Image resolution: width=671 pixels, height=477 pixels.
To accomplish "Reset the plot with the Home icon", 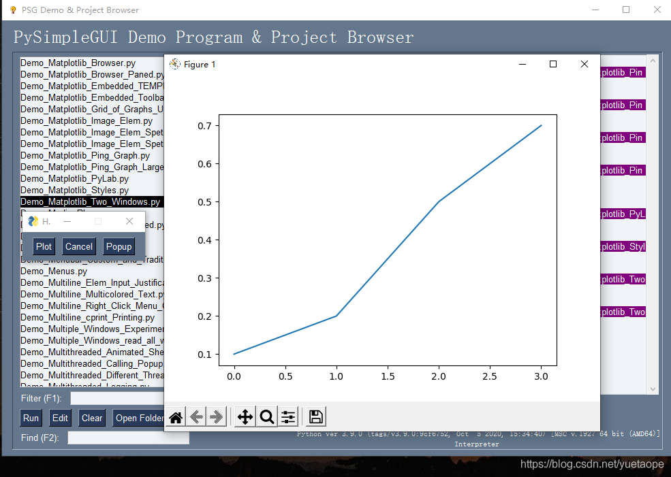I will pyautogui.click(x=176, y=416).
